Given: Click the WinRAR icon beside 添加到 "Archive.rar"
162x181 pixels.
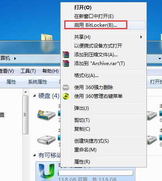Looking at the screenshot, I should click(x=66, y=64).
